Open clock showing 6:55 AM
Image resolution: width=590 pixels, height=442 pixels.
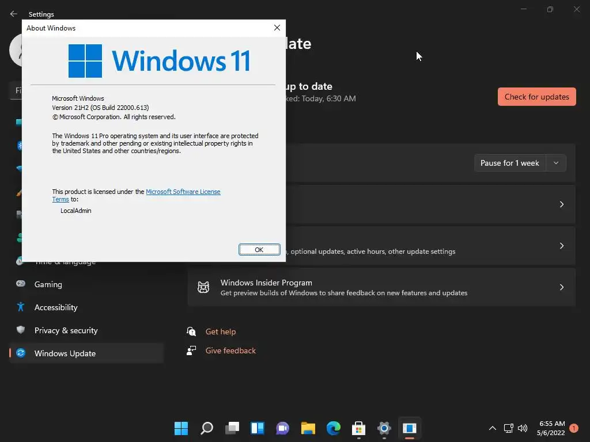click(x=551, y=428)
